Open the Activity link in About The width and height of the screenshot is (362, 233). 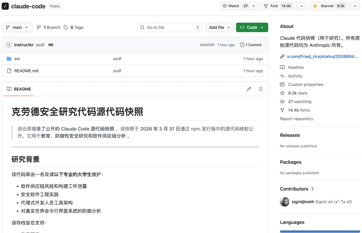295,76
